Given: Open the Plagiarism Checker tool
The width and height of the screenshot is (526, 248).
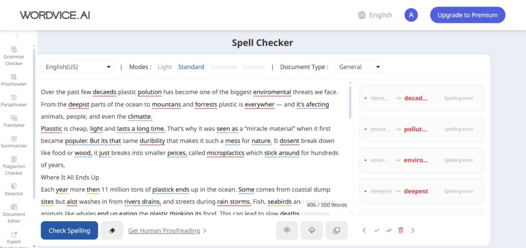Looking at the screenshot, I should click(14, 165).
